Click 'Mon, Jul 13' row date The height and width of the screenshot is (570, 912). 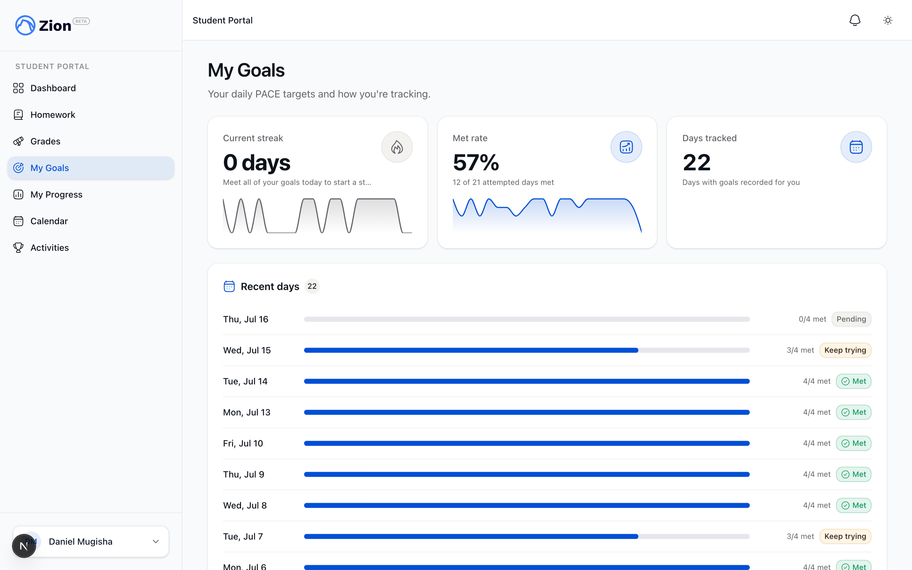tap(247, 412)
